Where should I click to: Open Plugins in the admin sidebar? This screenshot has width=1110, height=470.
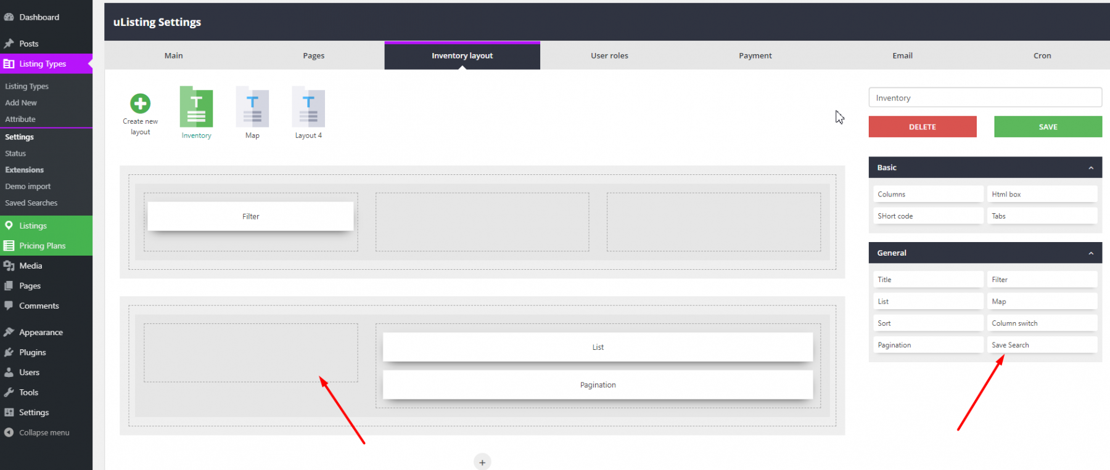click(x=32, y=352)
